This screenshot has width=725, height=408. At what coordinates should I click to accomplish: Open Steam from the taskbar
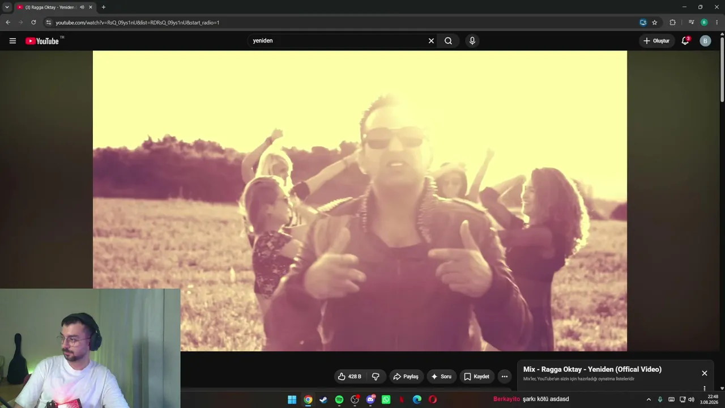pos(323,399)
